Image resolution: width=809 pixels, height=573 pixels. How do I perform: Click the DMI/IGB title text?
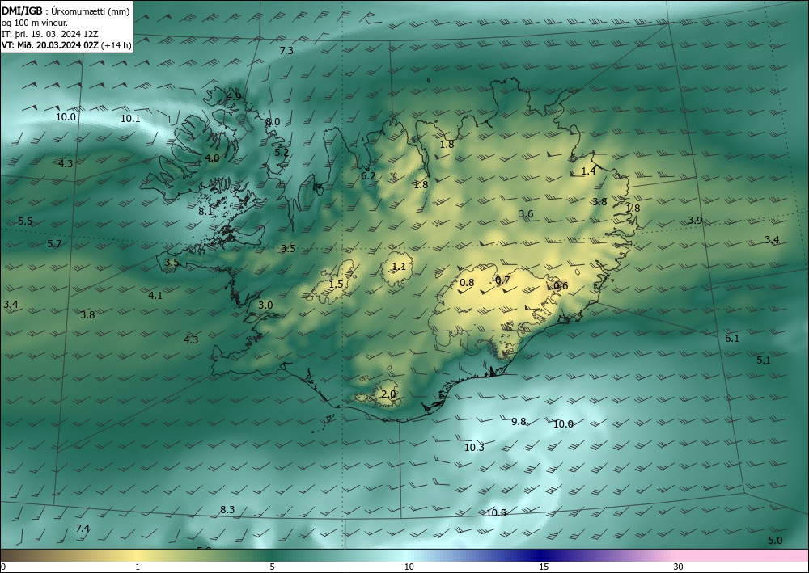pos(22,11)
